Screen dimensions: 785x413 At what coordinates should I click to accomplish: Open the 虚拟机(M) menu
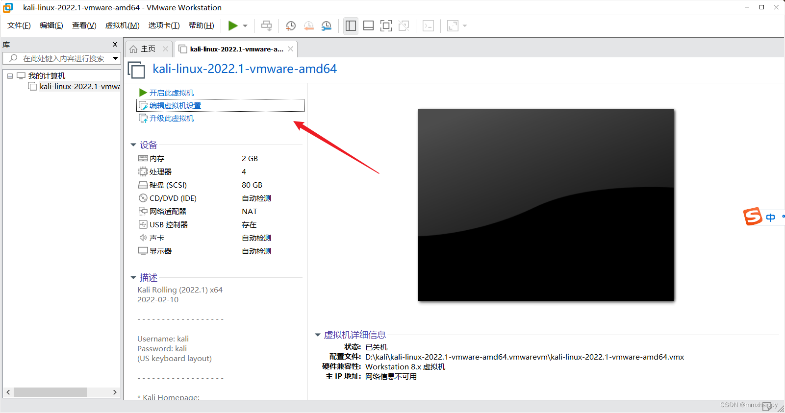click(122, 25)
